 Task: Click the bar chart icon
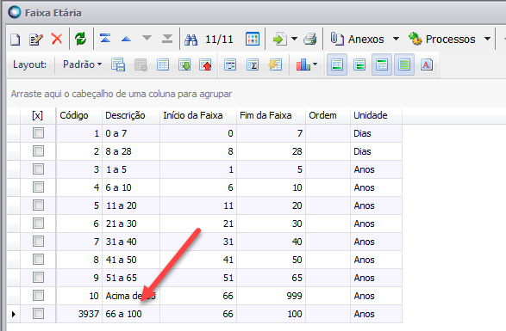(303, 64)
